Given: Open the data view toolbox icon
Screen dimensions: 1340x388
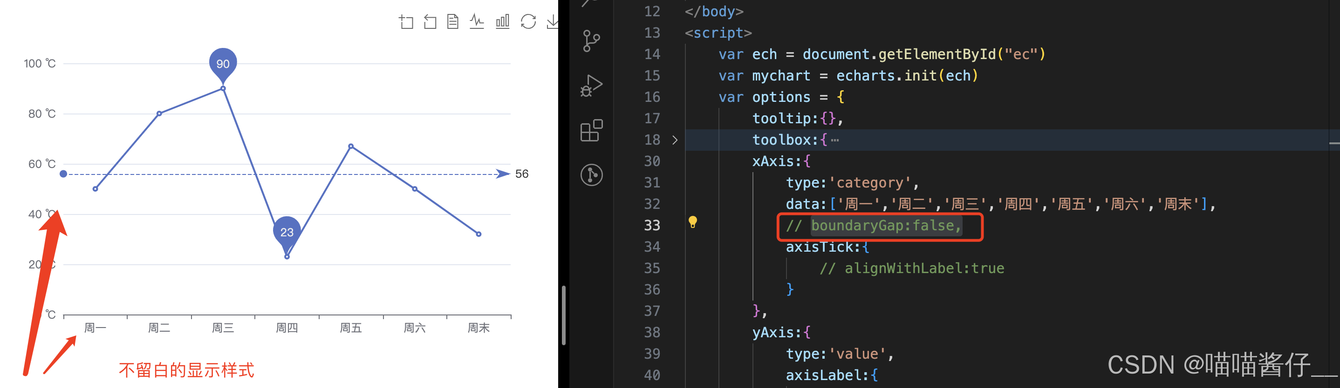Looking at the screenshot, I should tap(452, 21).
